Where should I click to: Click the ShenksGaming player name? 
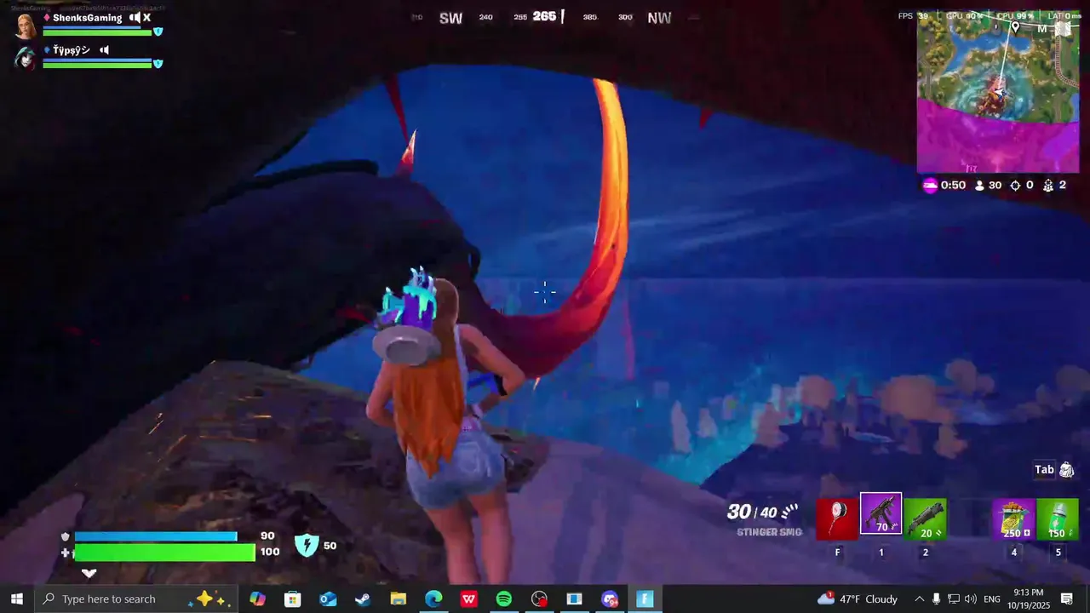pyautogui.click(x=87, y=18)
